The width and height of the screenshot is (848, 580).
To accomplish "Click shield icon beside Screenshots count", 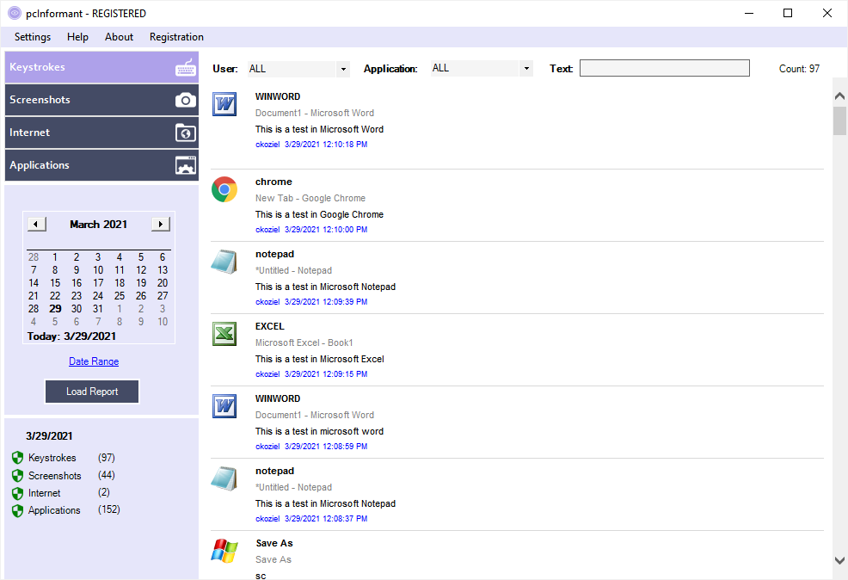I will point(18,476).
